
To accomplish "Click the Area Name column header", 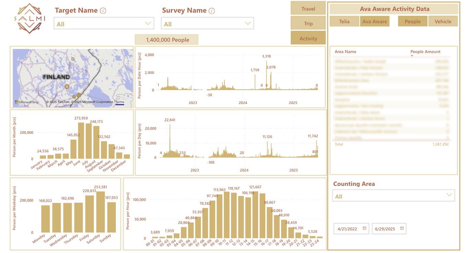I will pyautogui.click(x=345, y=52).
